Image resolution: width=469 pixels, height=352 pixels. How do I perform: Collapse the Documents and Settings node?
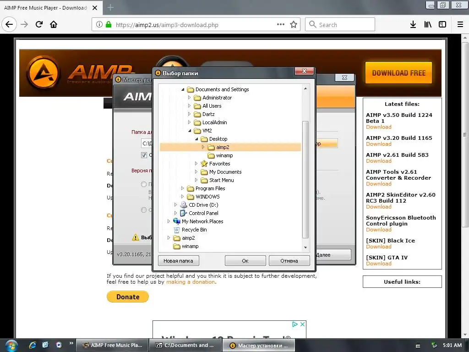(x=183, y=89)
